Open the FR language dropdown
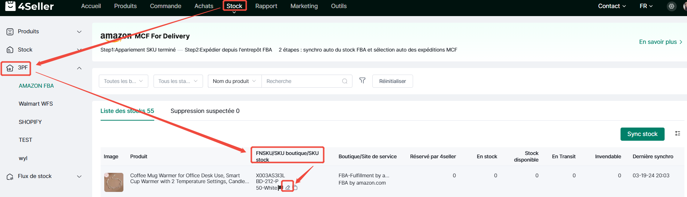This screenshot has width=687, height=197. tap(646, 6)
